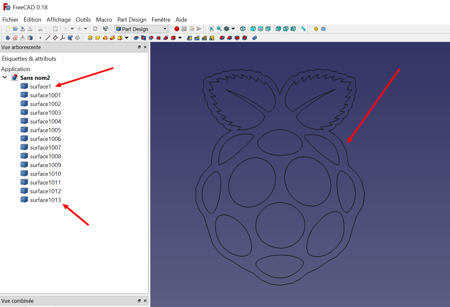Open additive primitives dropdown arrow
450x307 pixels.
click(x=126, y=38)
